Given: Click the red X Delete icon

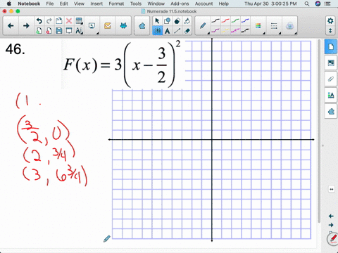Looking at the screenshot, I should 69,21.
